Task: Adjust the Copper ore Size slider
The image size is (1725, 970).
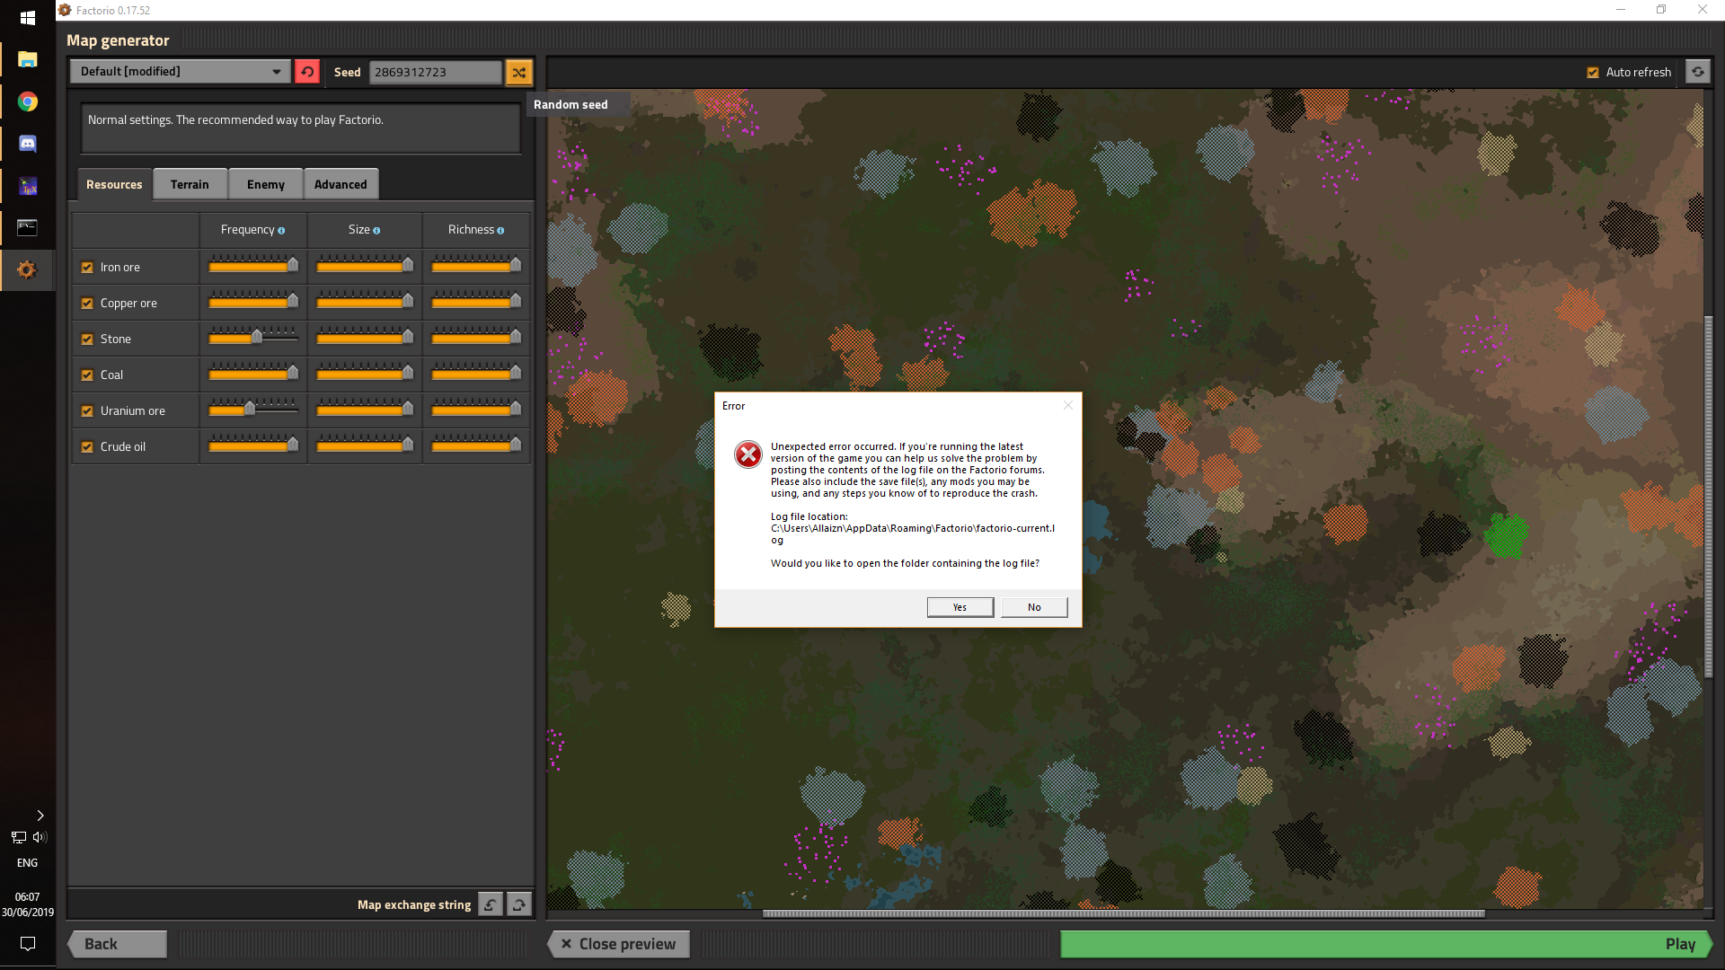Action: (365, 301)
